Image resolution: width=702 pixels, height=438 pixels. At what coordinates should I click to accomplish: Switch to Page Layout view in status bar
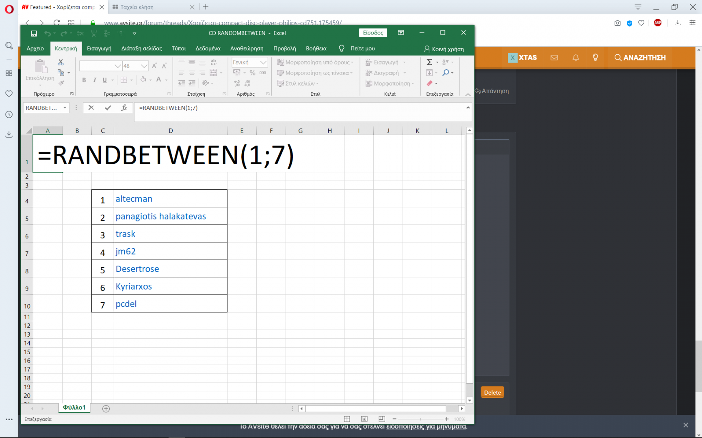364,419
